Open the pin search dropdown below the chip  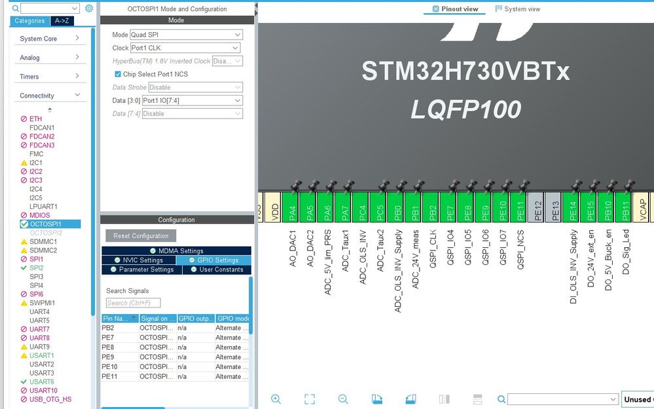coord(562,399)
